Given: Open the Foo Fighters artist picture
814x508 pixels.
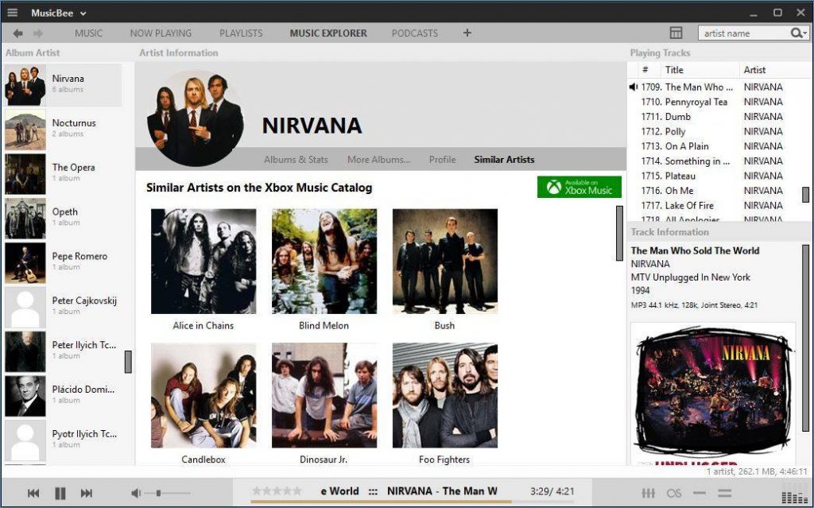Looking at the screenshot, I should click(445, 395).
